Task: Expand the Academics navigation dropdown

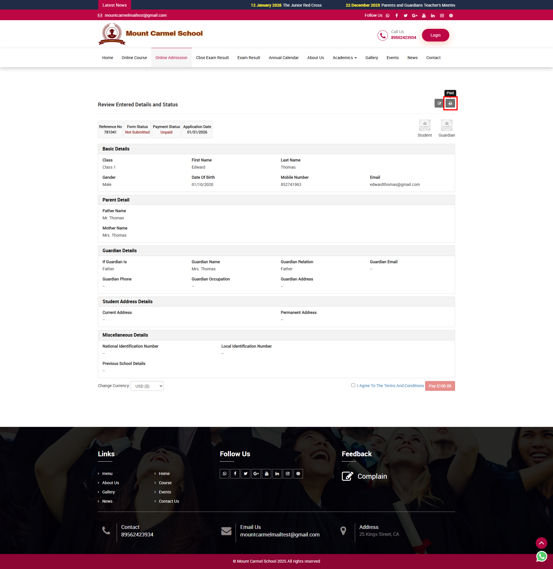Action: [x=344, y=58]
